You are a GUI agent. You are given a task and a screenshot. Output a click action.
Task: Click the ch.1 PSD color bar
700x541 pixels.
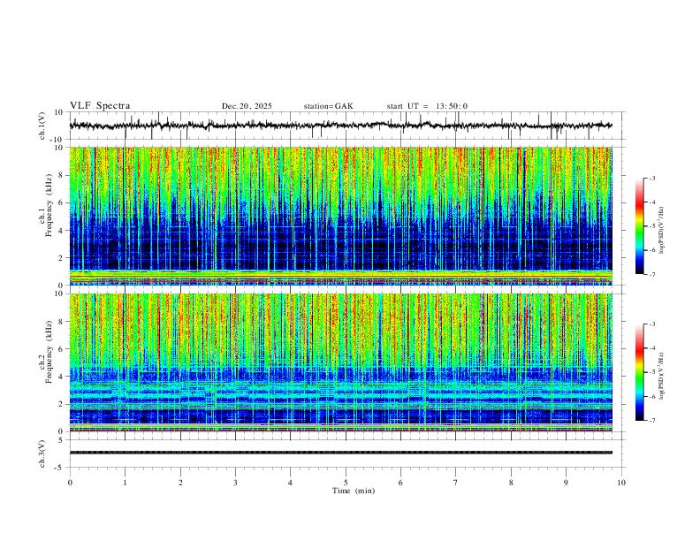[x=640, y=226]
